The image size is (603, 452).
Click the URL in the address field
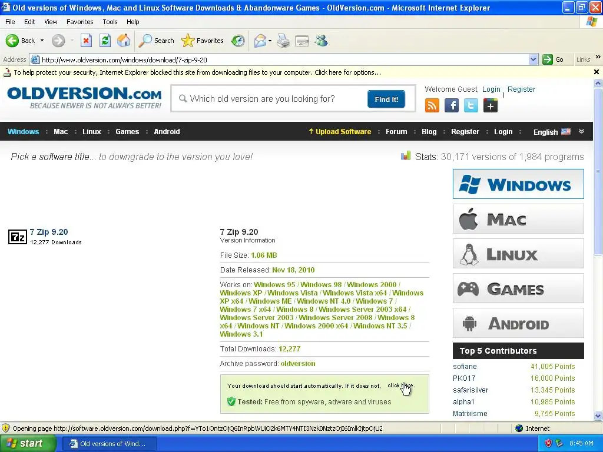pos(124,60)
